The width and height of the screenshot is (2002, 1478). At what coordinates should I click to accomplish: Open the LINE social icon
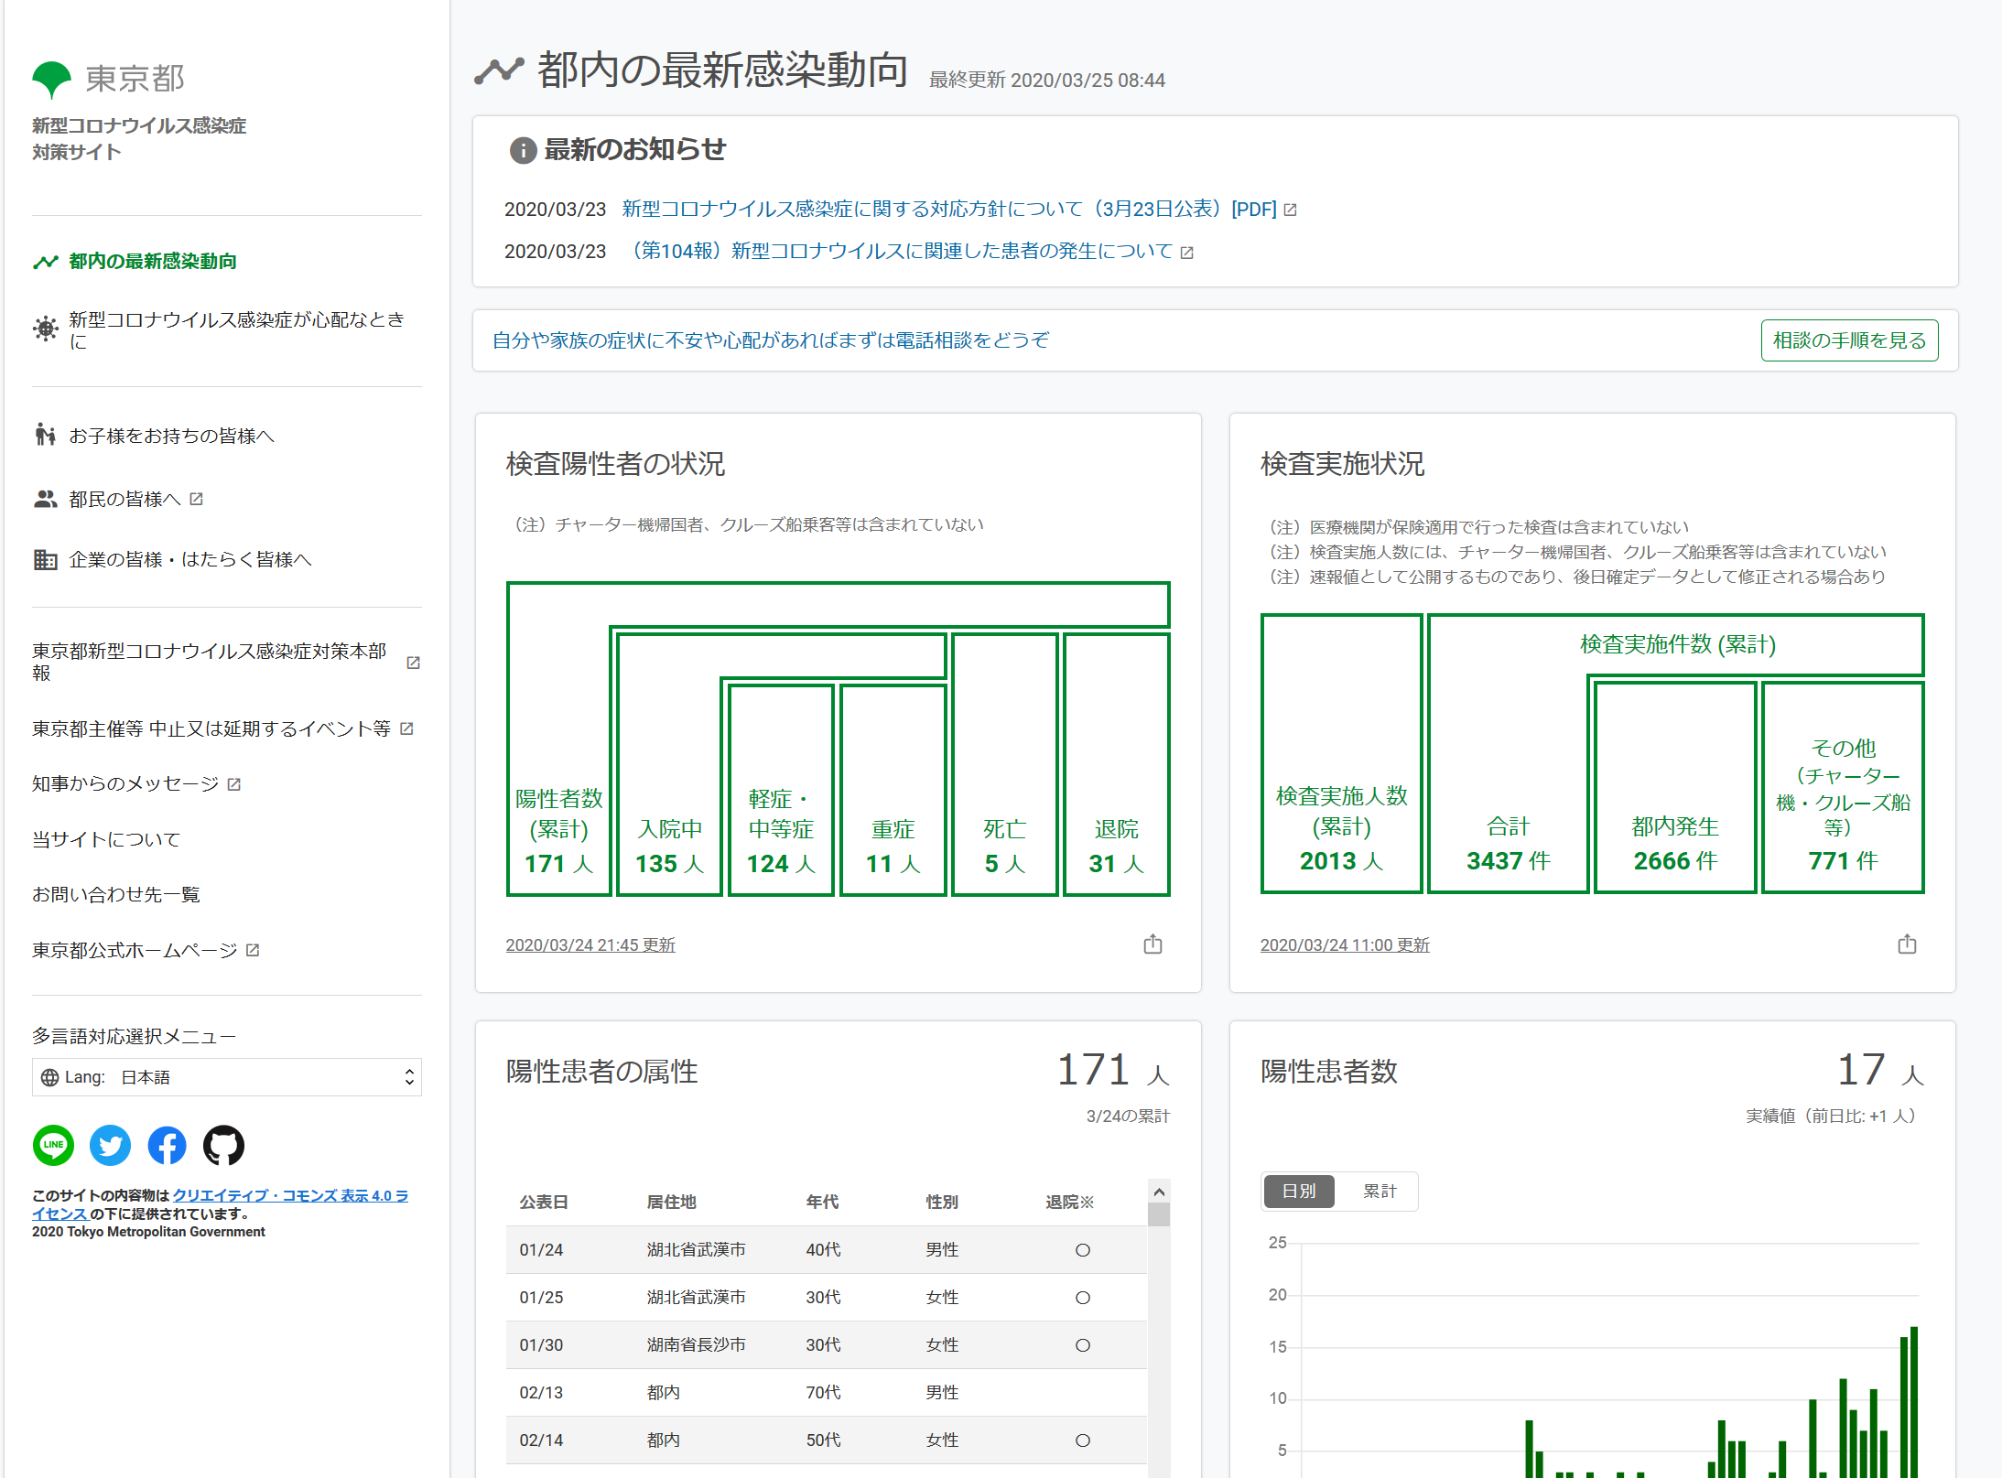[x=53, y=1145]
